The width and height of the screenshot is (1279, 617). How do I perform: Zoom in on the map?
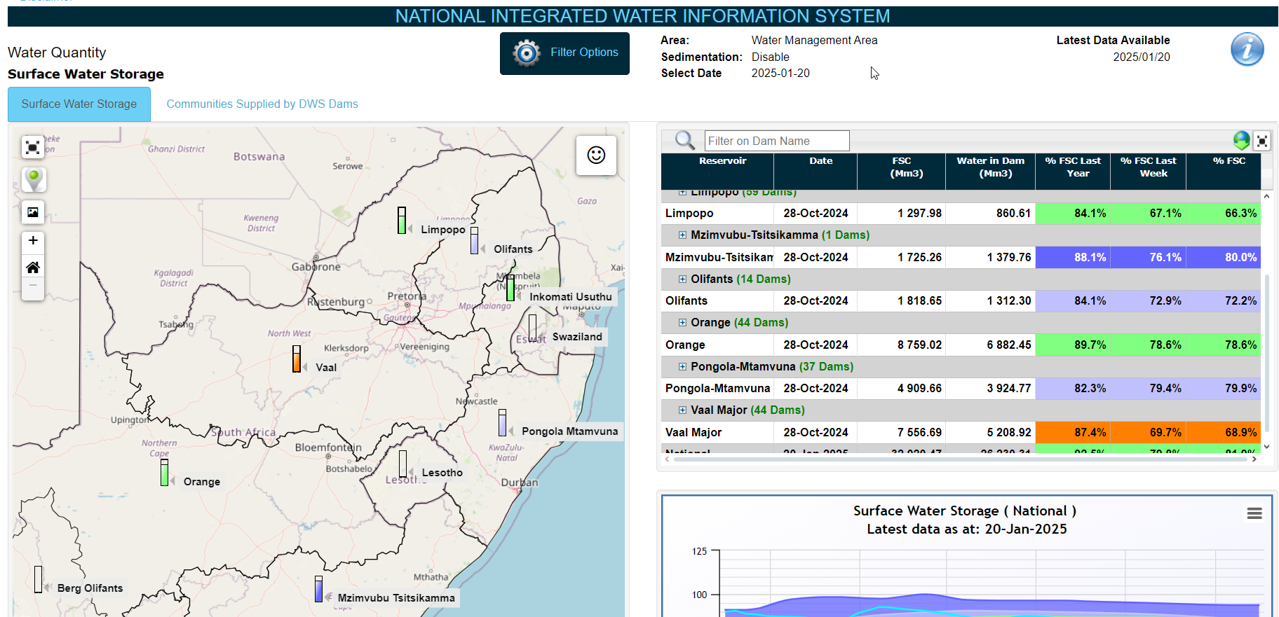click(x=33, y=241)
